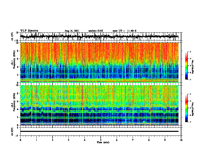Click inside the ch.1 spectrogram panel
The height and width of the screenshot is (157, 204).
[99, 63]
